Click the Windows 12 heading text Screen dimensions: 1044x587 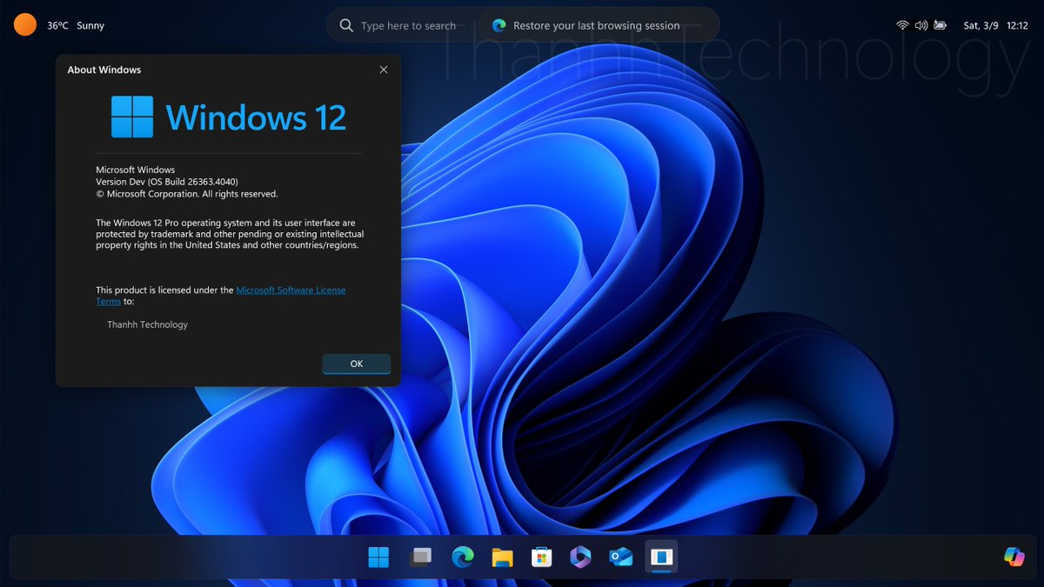[x=256, y=117]
